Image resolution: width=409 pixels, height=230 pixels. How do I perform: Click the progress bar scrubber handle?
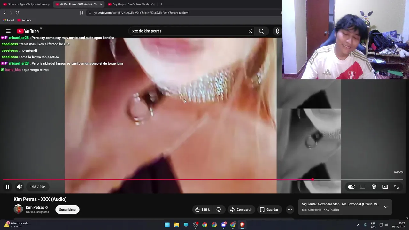point(313,180)
